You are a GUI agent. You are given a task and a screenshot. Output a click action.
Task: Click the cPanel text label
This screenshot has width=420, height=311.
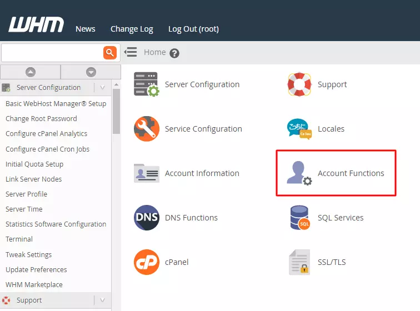point(177,262)
